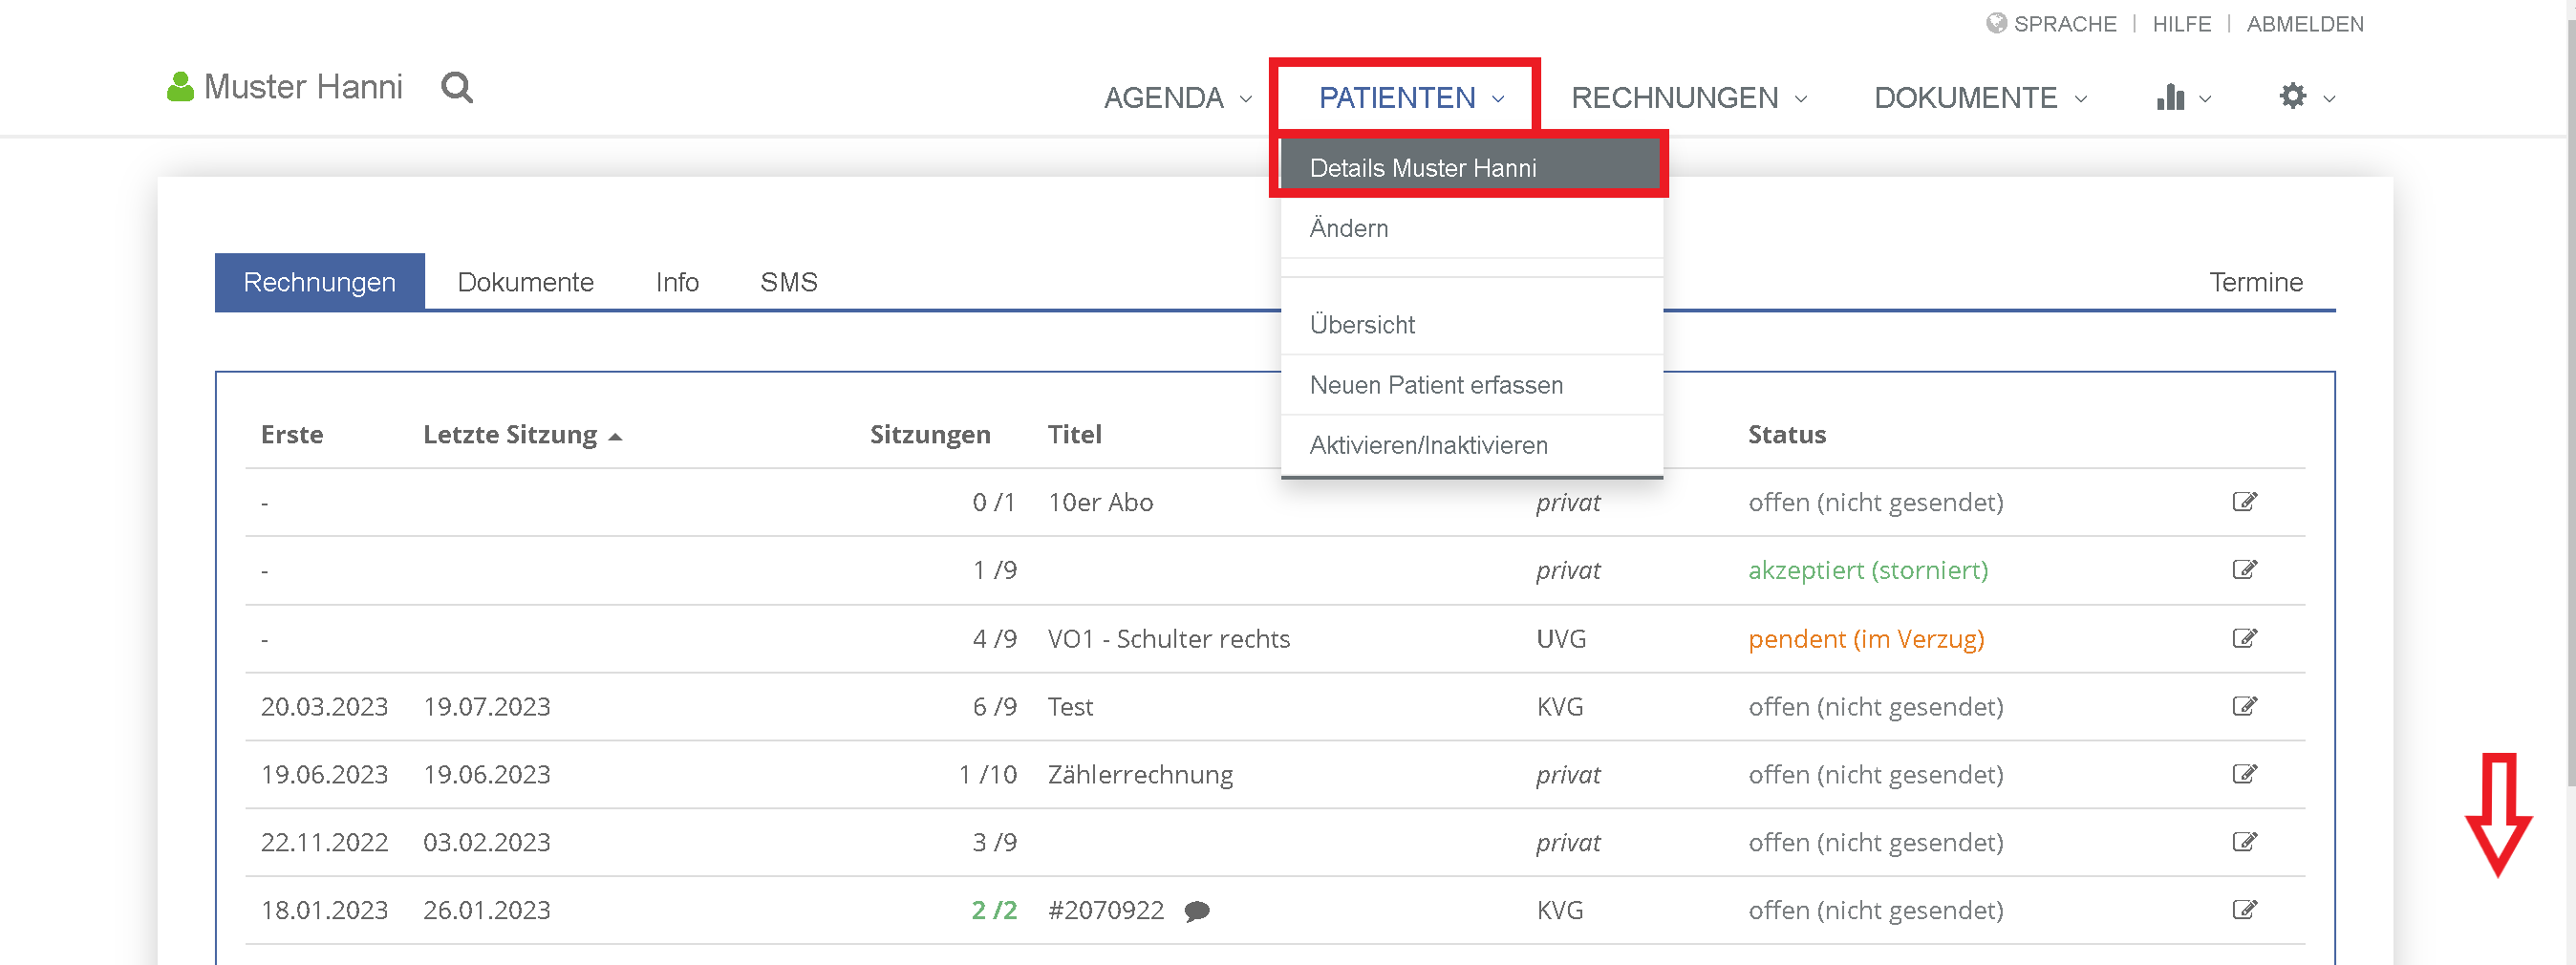
Task: Choose Ändern in the Patienten menu
Action: click(1472, 228)
